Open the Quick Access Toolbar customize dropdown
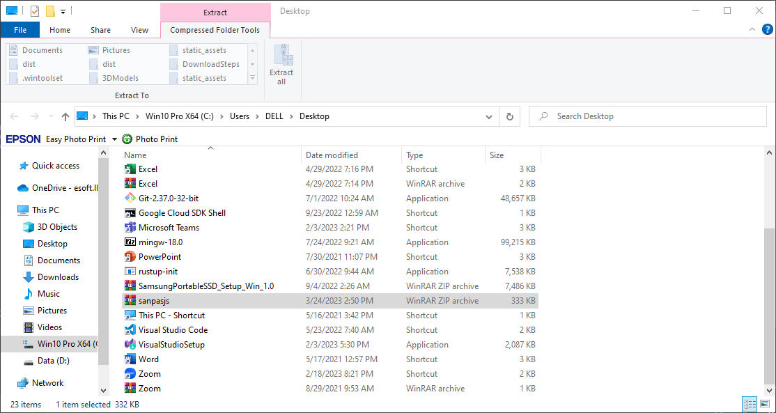Viewport: 776px width, 413px height. point(63,12)
